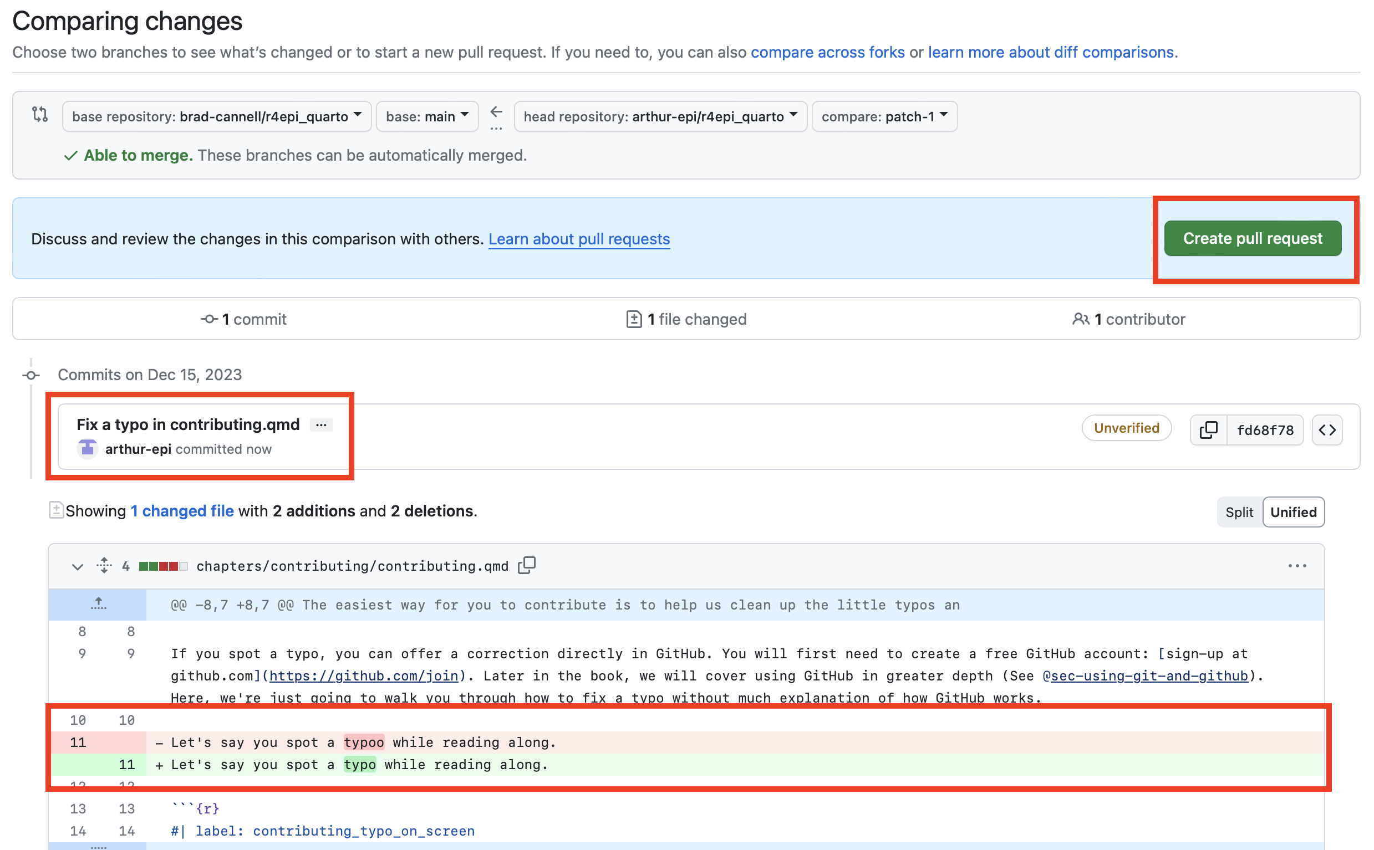Viewport: 1374px width, 850px height.
Task: Open learn more about diff comparisons link
Action: 1051,52
